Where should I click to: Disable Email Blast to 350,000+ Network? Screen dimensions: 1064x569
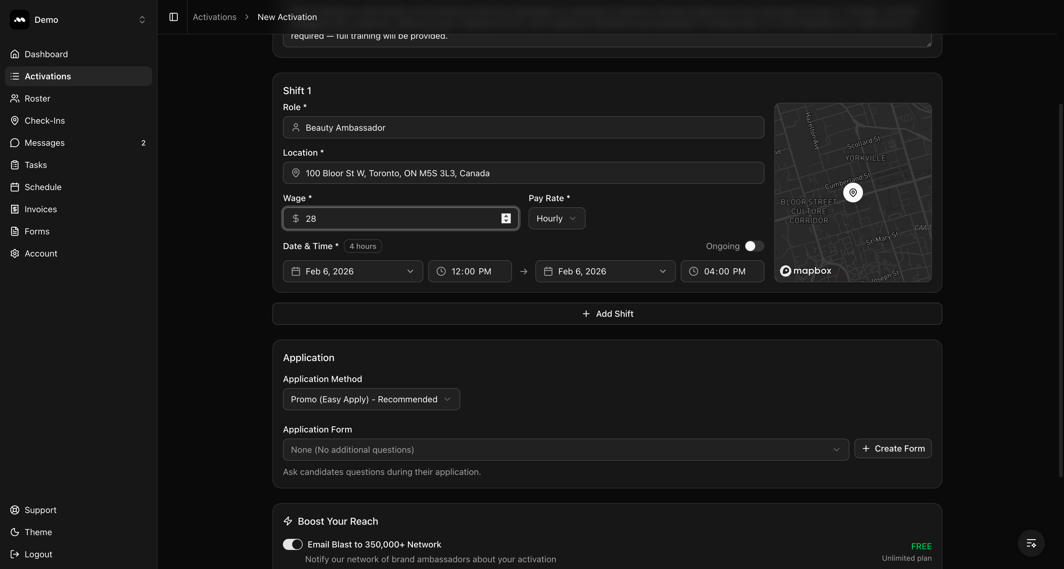tap(292, 544)
